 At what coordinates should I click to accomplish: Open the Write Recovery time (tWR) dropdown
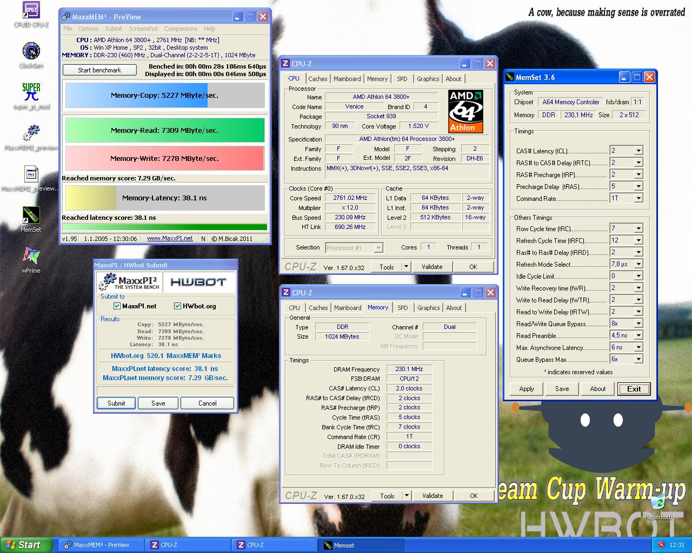(638, 288)
